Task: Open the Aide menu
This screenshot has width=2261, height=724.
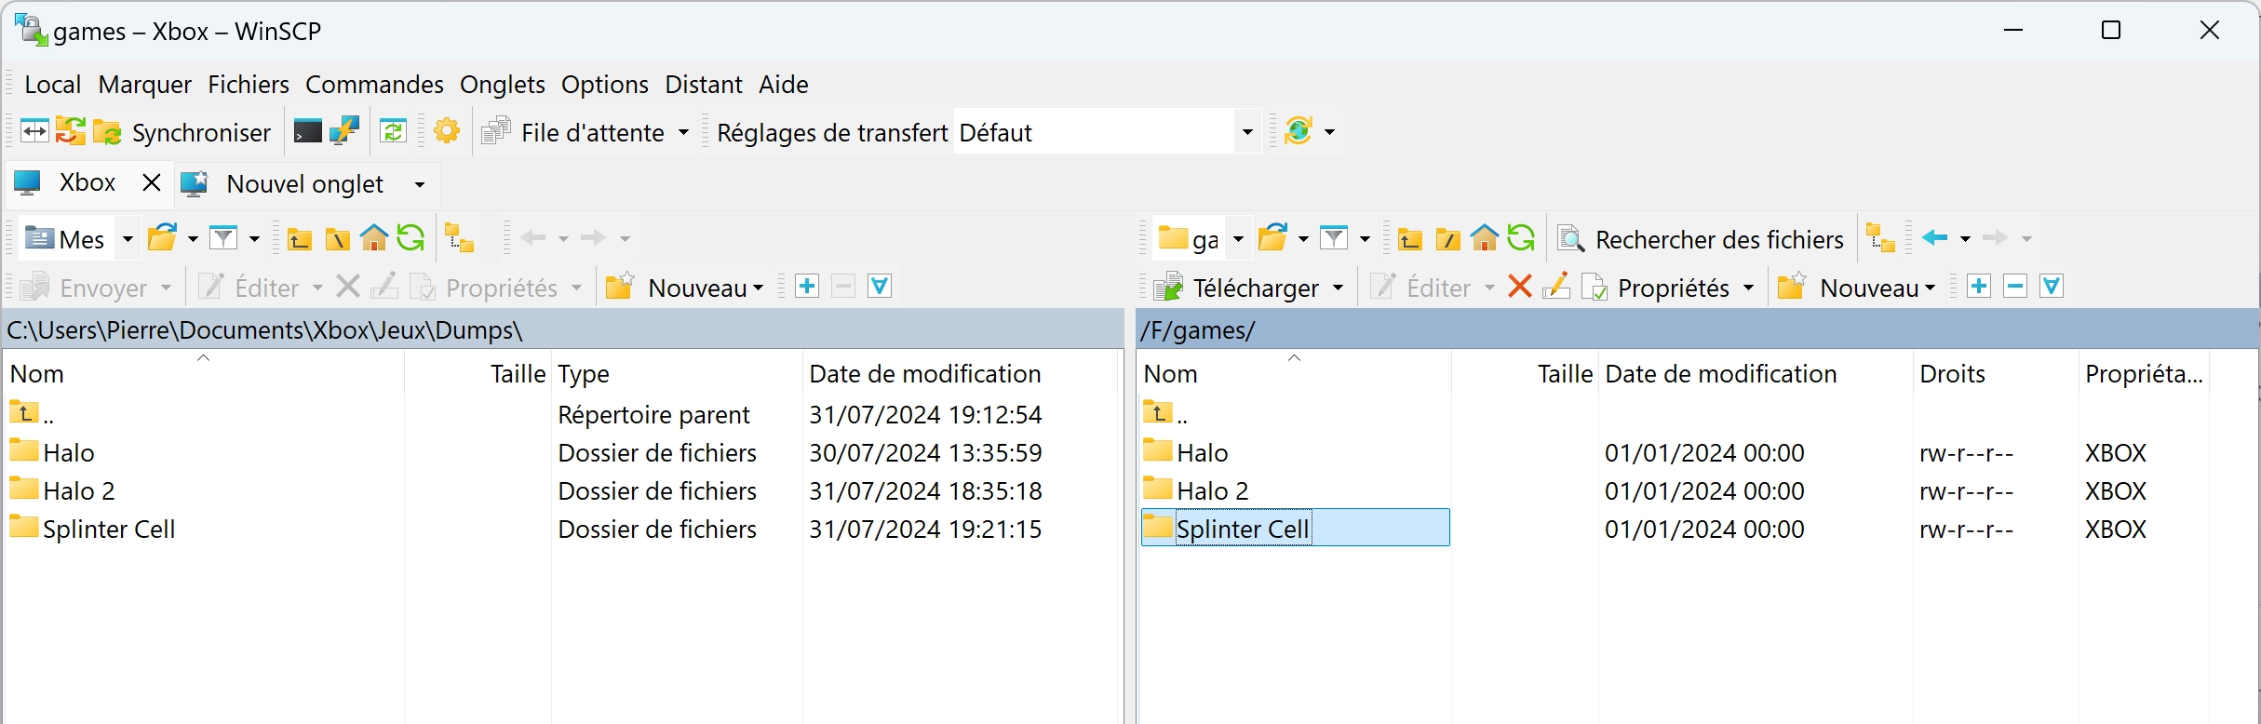Action: pos(783,85)
